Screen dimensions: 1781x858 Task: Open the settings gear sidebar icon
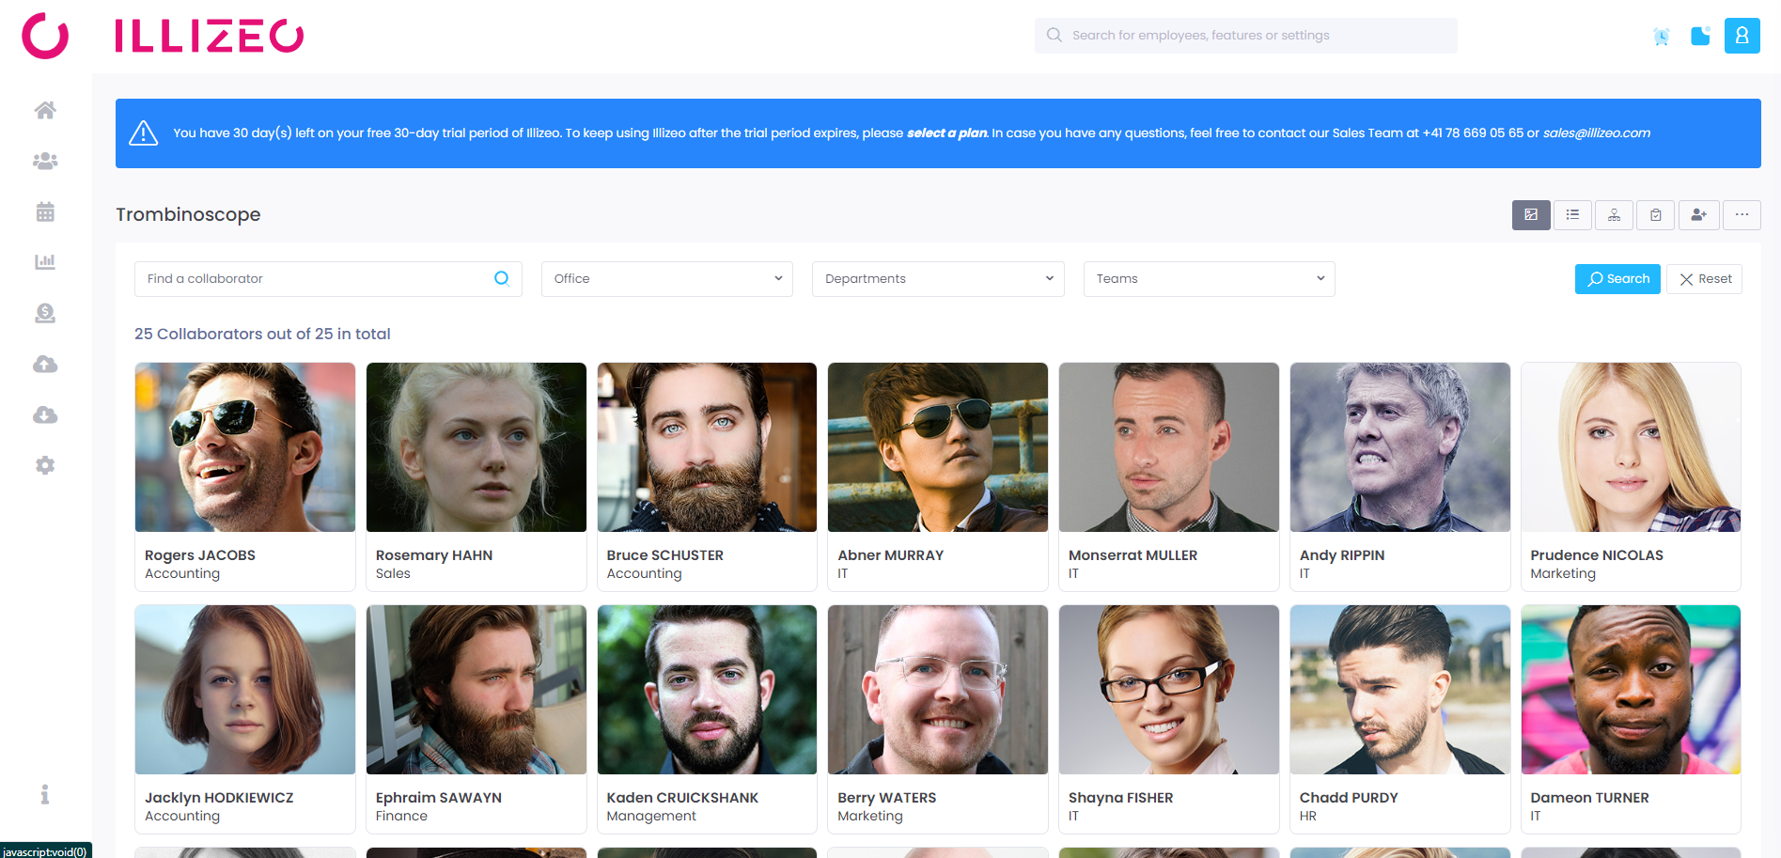[45, 465]
